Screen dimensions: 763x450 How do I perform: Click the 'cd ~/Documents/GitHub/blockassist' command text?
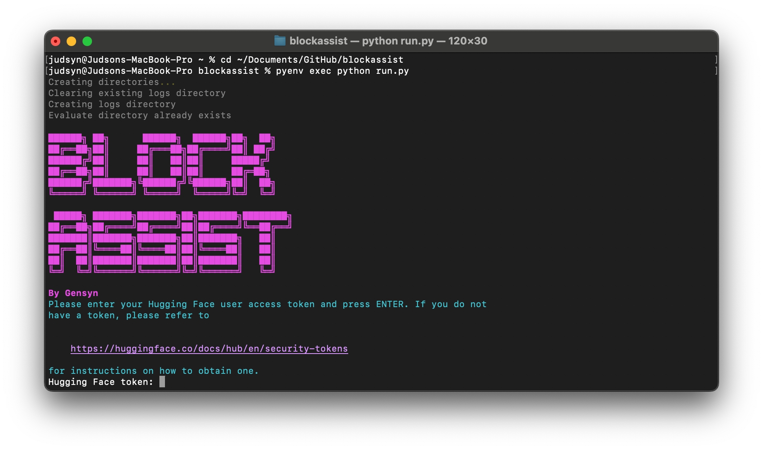point(312,60)
